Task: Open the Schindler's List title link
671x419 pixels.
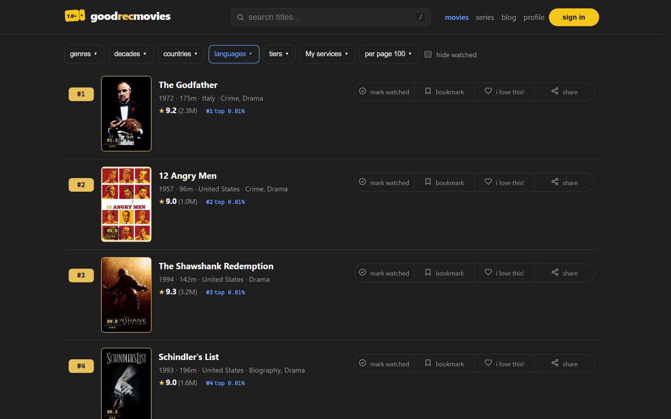Action: 189,357
